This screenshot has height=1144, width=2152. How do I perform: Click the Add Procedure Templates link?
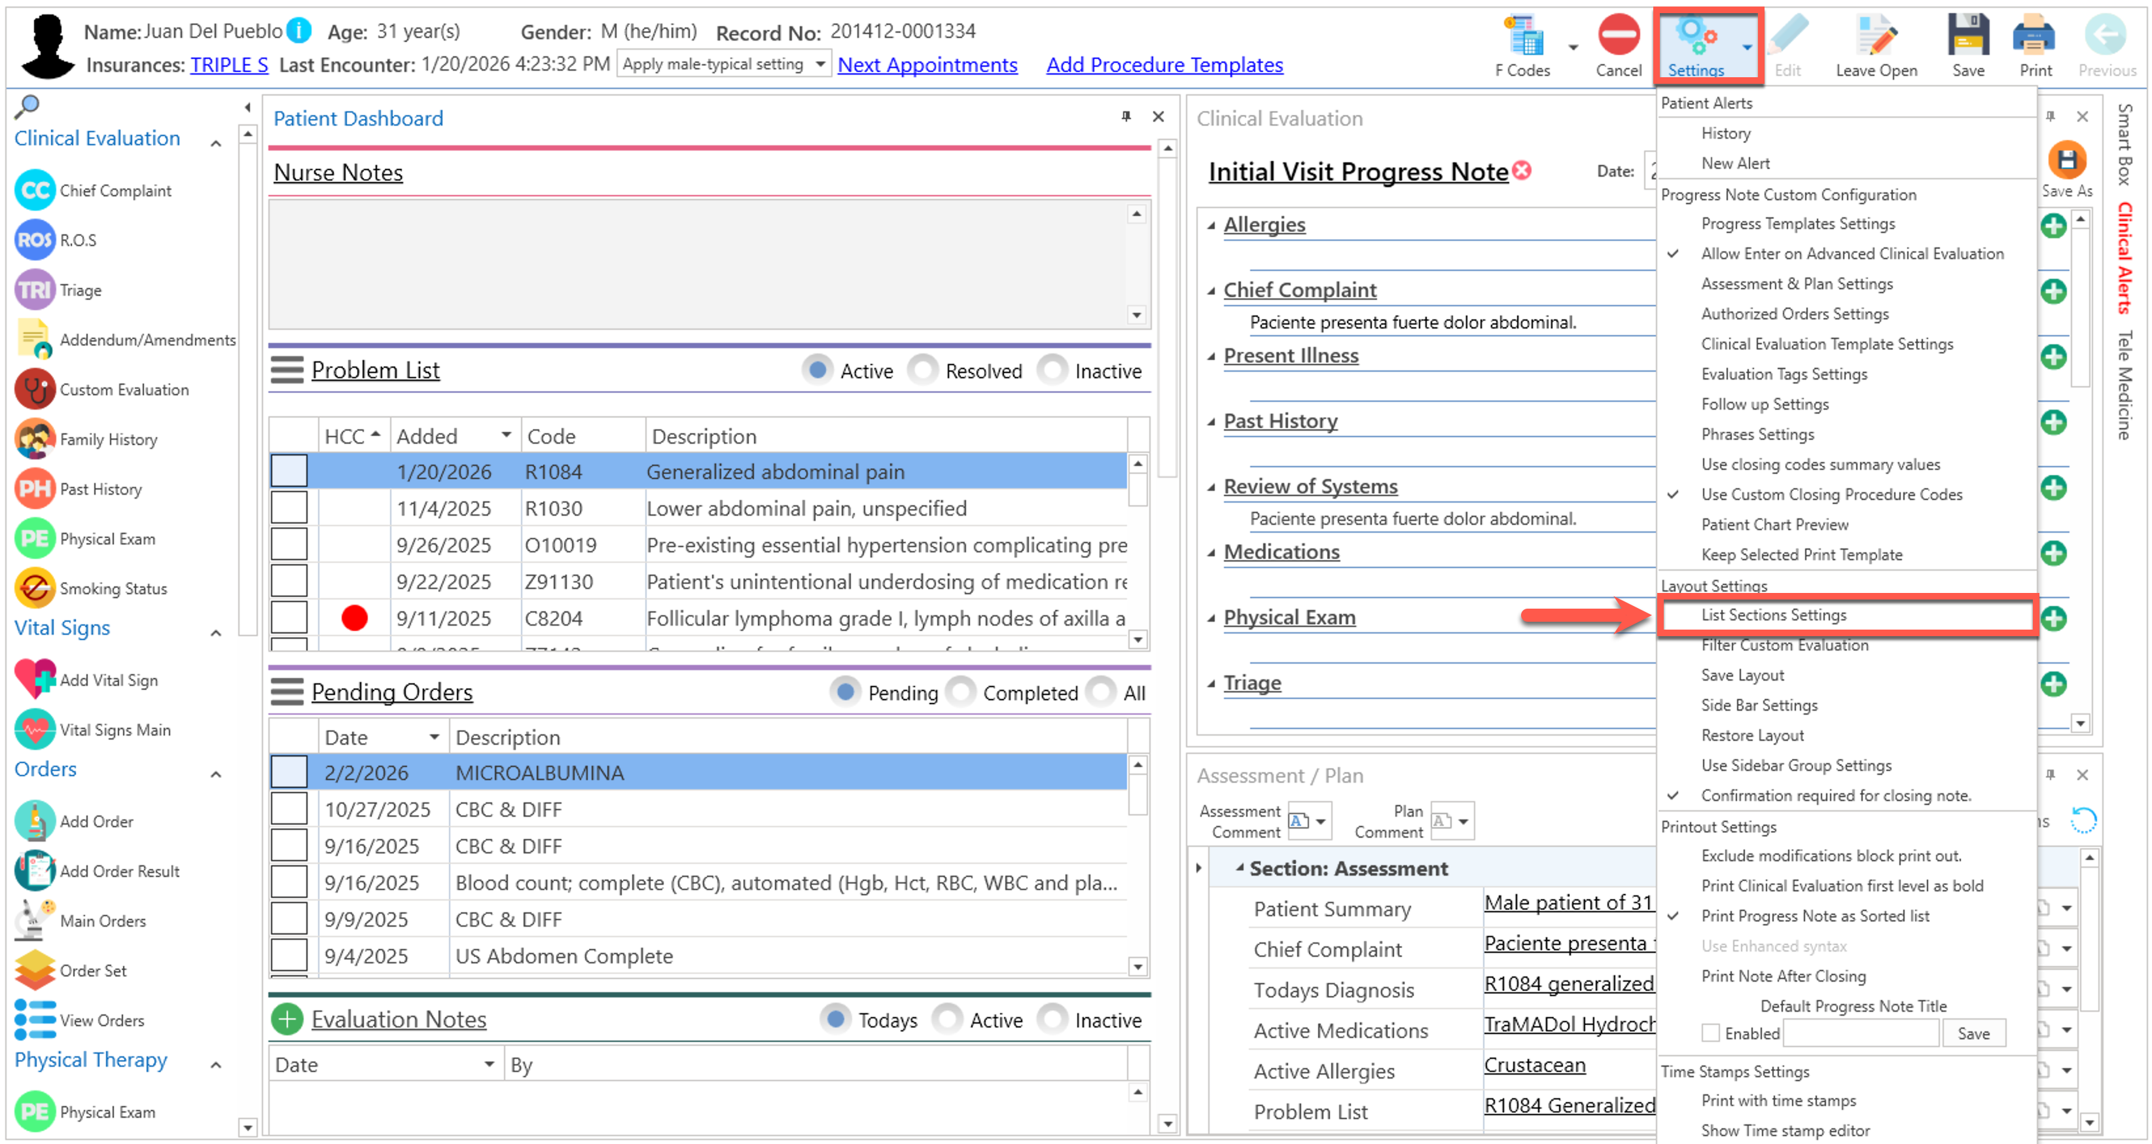pos(1164,64)
